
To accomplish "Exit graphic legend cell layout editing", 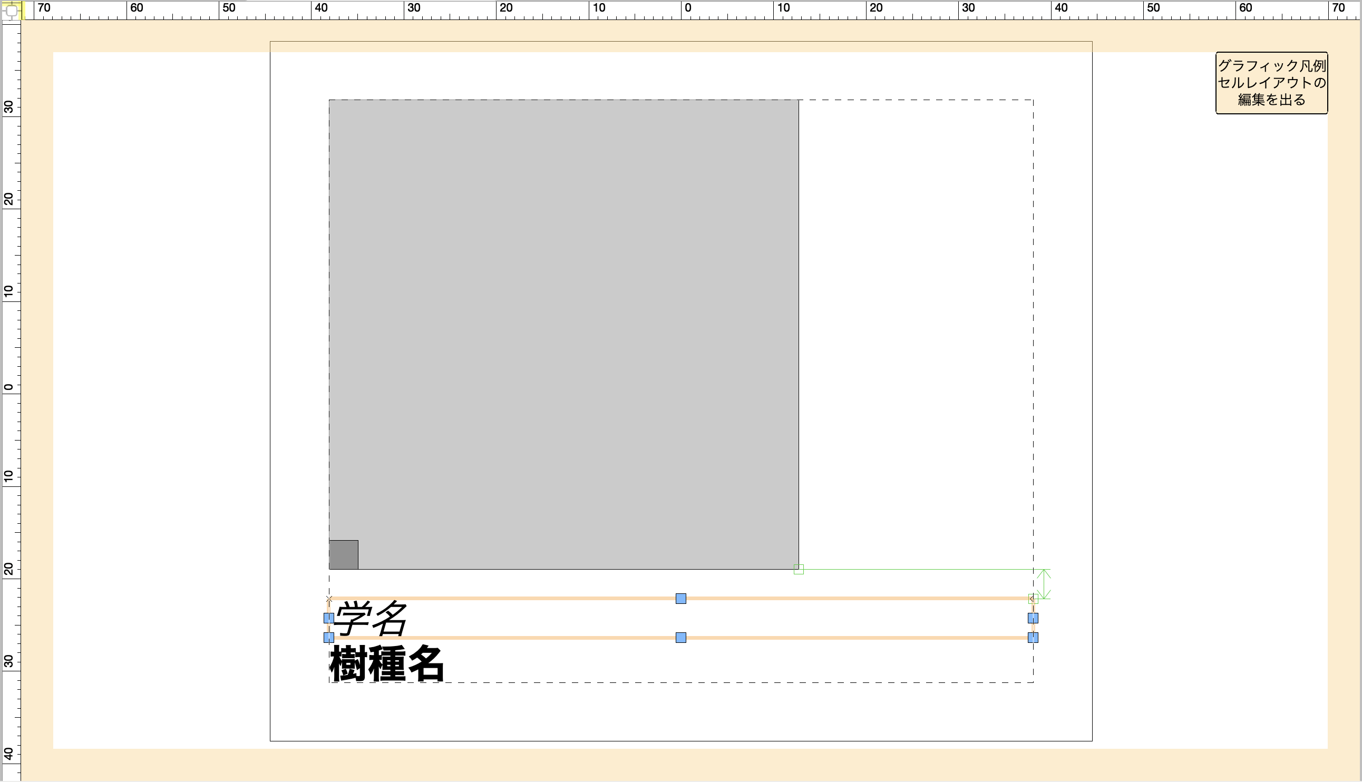I will (1271, 83).
